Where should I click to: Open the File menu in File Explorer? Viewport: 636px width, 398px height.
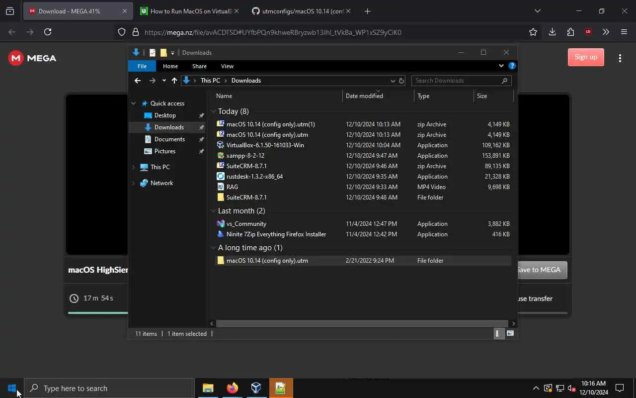142,66
